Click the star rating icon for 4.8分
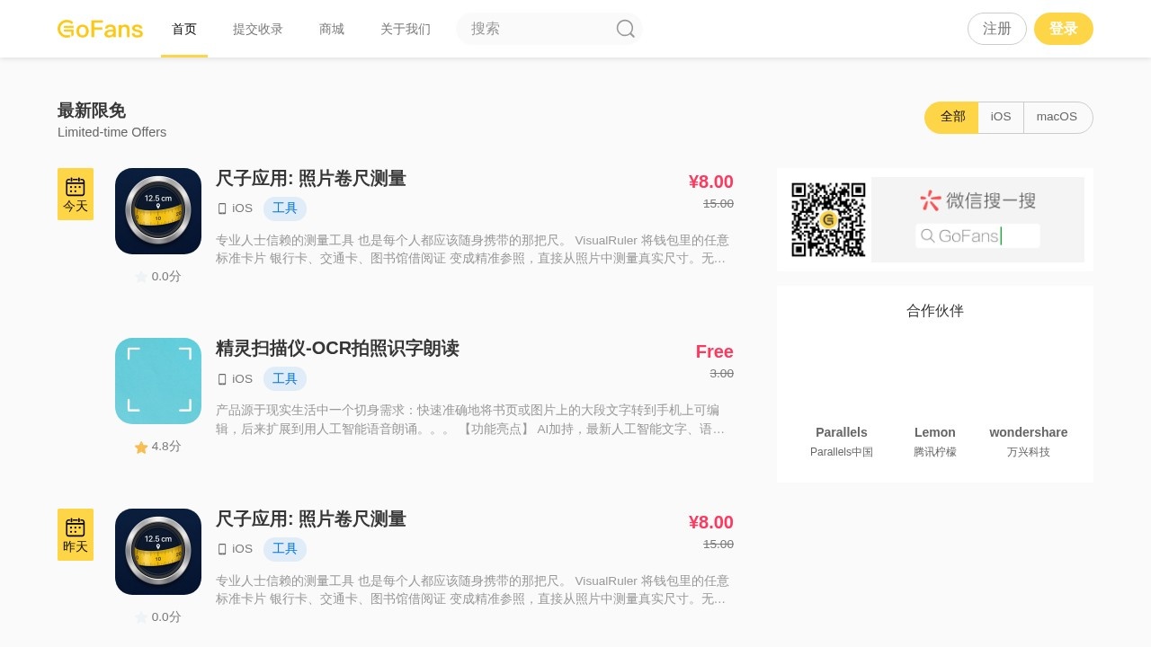 [141, 447]
